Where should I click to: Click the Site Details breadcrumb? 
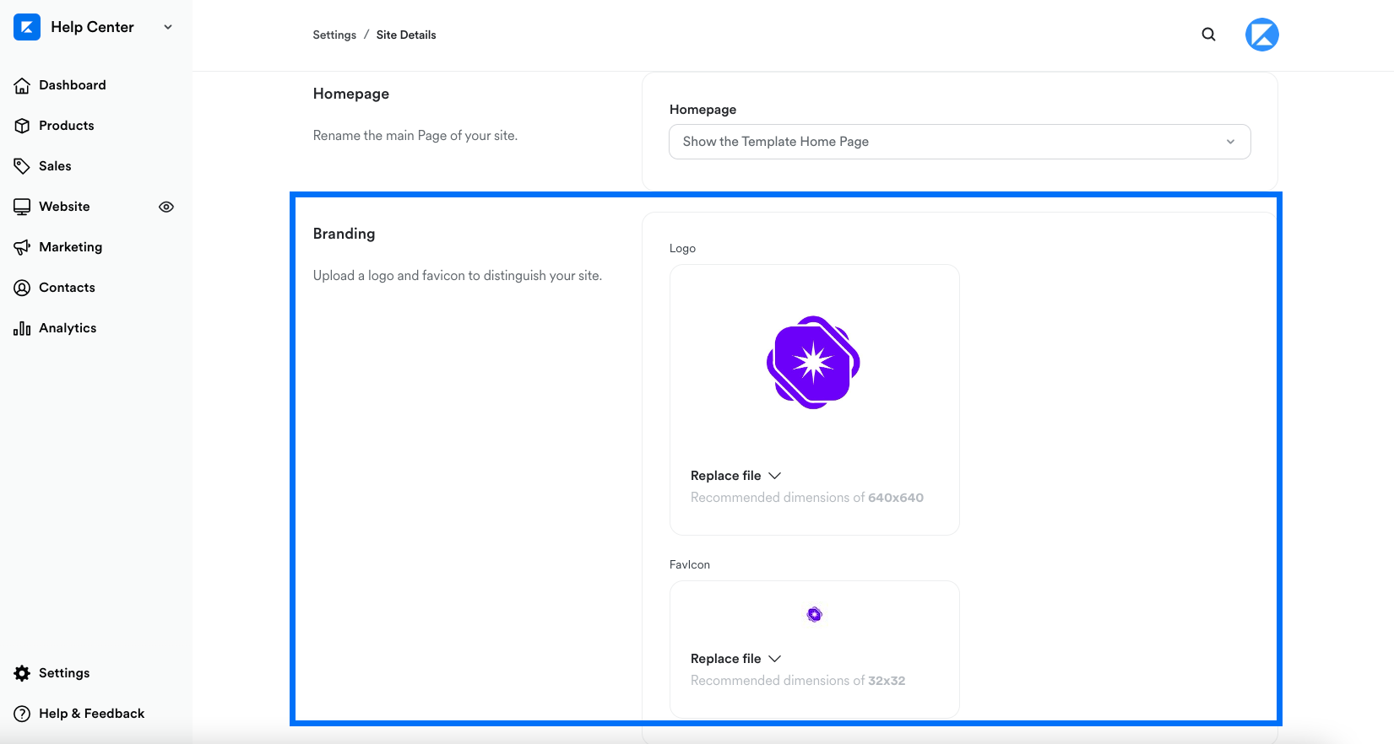click(x=406, y=35)
